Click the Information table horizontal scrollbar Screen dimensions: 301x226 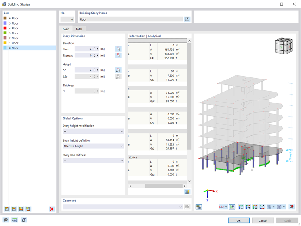164,186
